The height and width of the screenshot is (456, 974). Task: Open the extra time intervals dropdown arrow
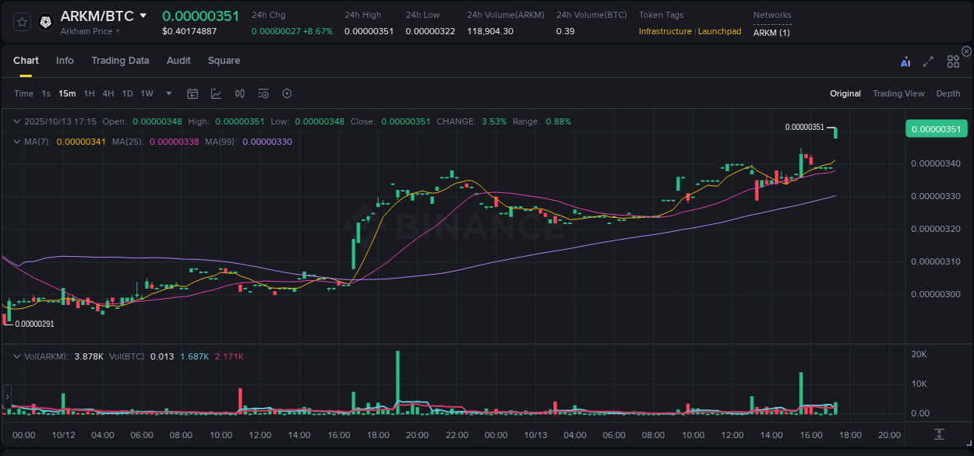pyautogui.click(x=168, y=93)
